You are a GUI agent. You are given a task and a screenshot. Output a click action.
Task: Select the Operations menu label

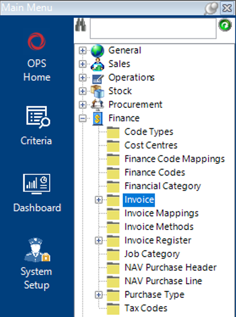coord(132,77)
